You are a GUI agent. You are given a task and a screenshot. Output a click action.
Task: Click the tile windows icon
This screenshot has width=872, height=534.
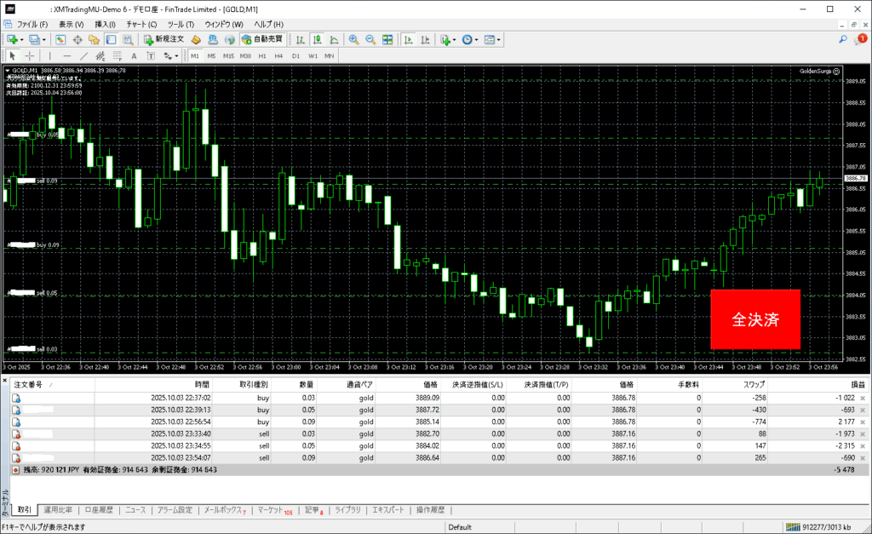[387, 39]
